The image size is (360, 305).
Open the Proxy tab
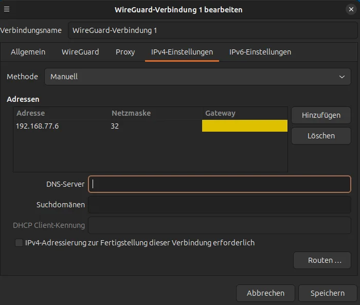click(x=125, y=52)
